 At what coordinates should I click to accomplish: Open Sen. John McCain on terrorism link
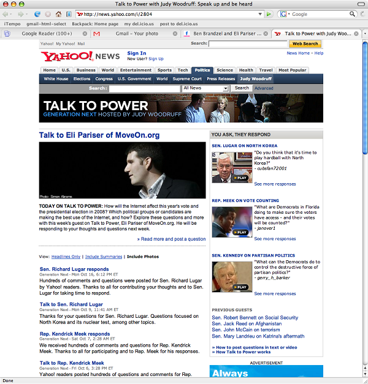246,330
